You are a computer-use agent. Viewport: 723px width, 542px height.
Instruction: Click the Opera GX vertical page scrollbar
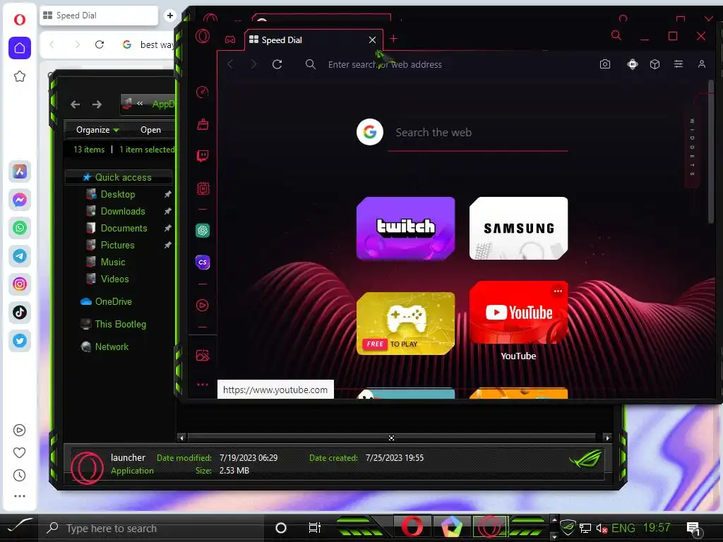711,152
